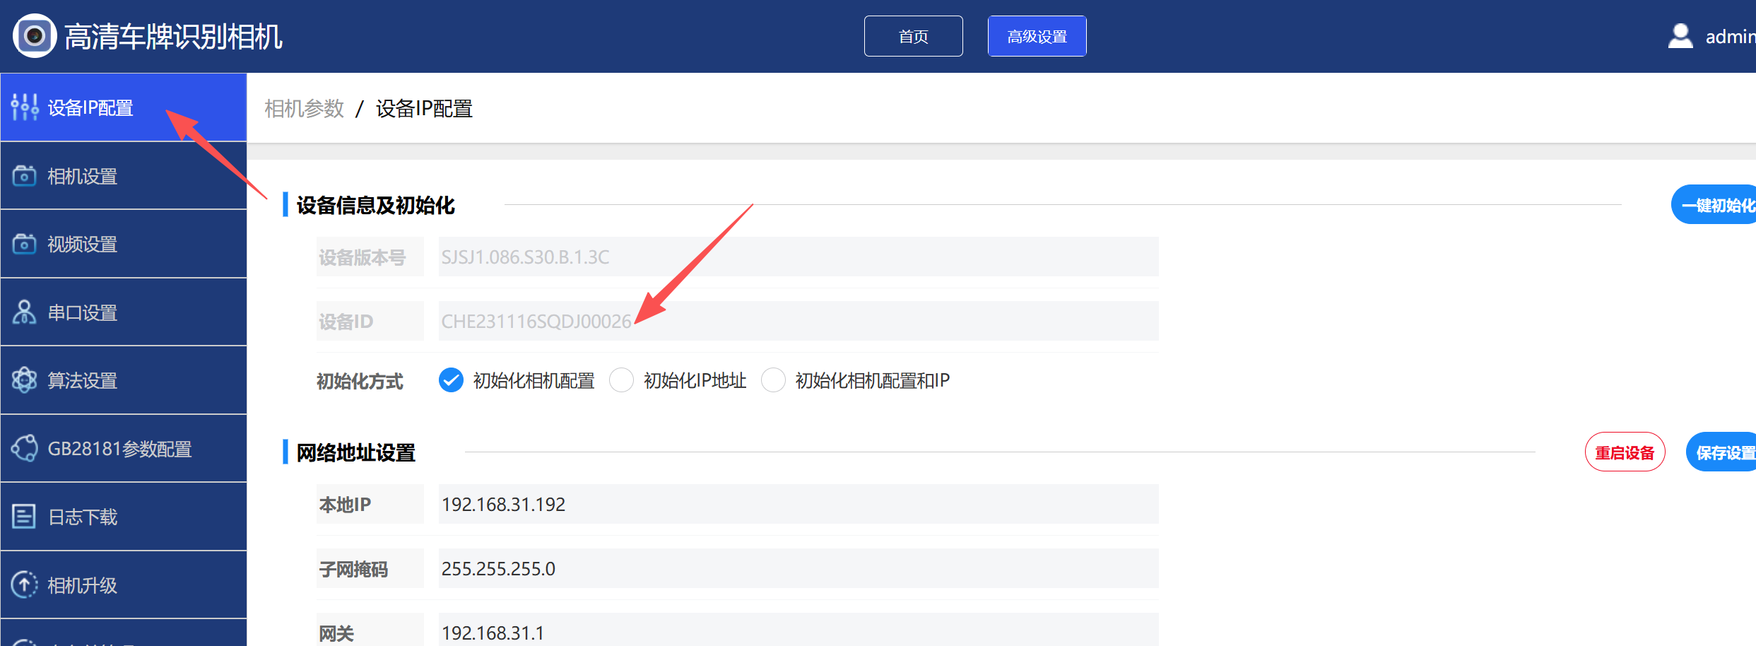Click the atom icon beside 算法设置

[24, 380]
